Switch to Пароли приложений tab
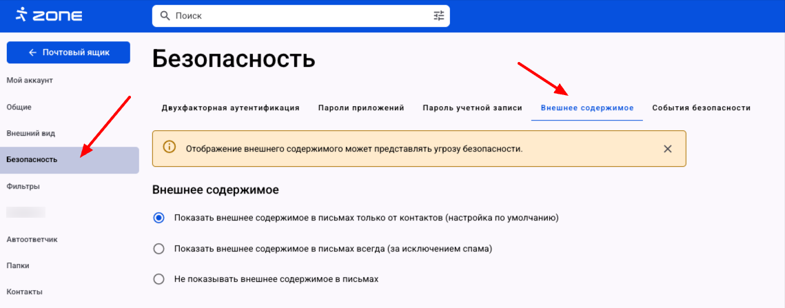 point(360,108)
